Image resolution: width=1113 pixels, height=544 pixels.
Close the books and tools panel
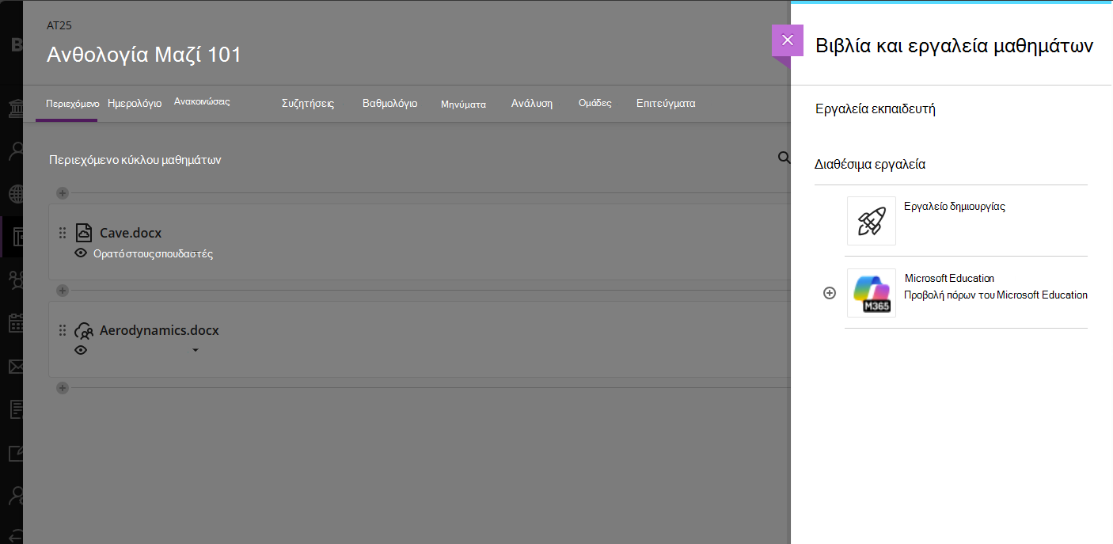point(787,40)
